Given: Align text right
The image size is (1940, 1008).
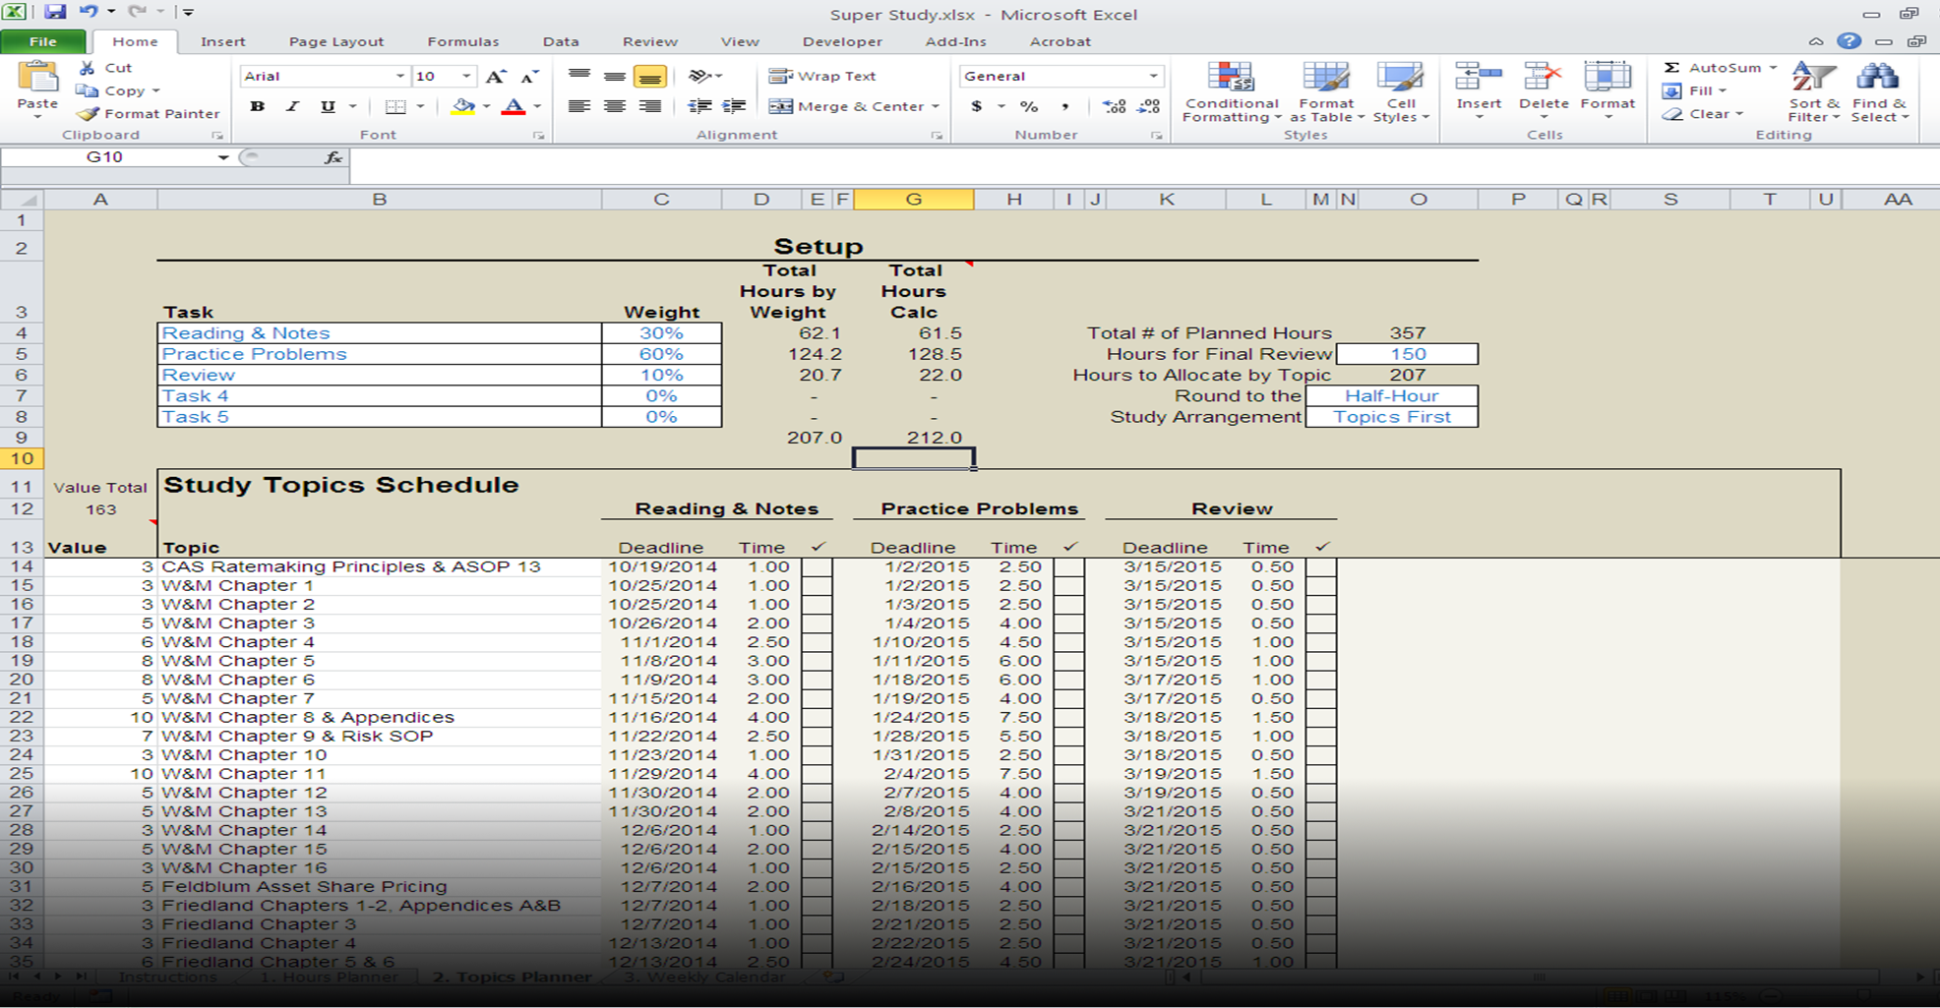Looking at the screenshot, I should click(649, 106).
